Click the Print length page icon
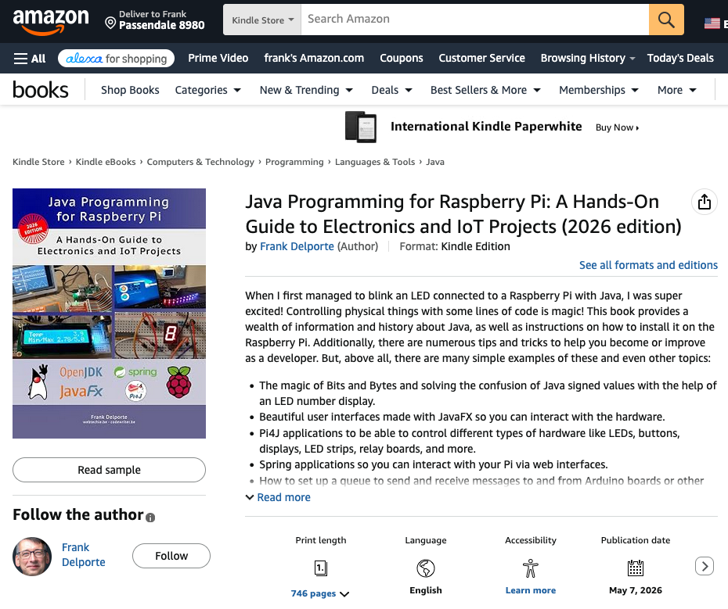728x609 pixels. [320, 568]
